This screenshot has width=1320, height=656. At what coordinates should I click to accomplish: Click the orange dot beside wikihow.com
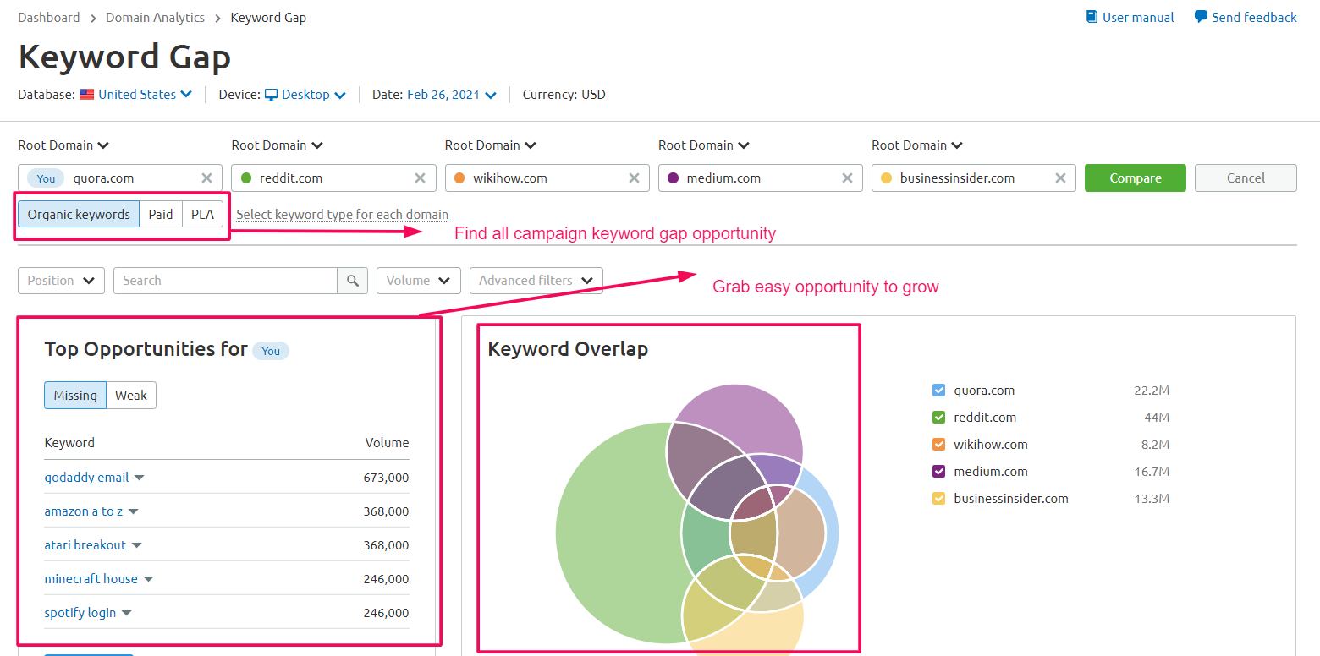point(459,178)
